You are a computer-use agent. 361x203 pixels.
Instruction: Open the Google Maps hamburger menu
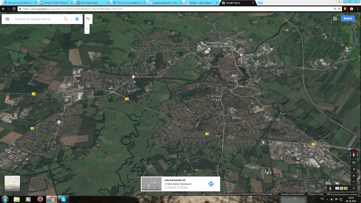click(7, 19)
